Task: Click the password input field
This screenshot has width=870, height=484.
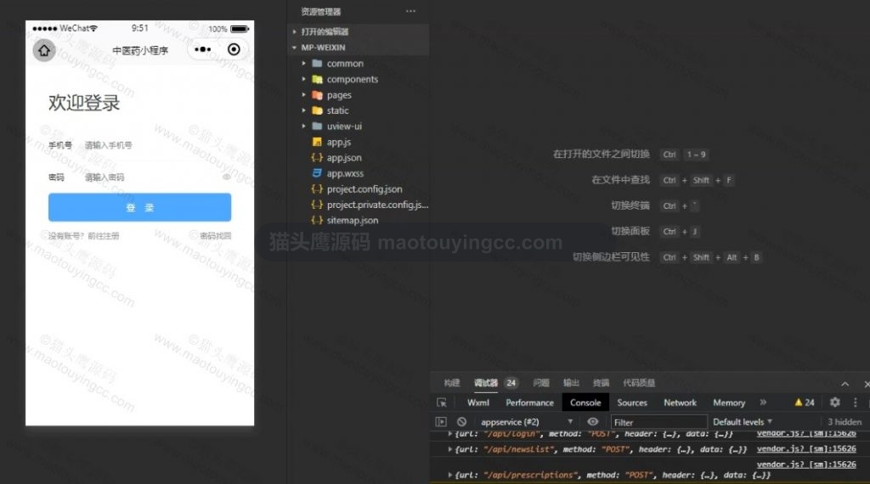Action: 150,177
